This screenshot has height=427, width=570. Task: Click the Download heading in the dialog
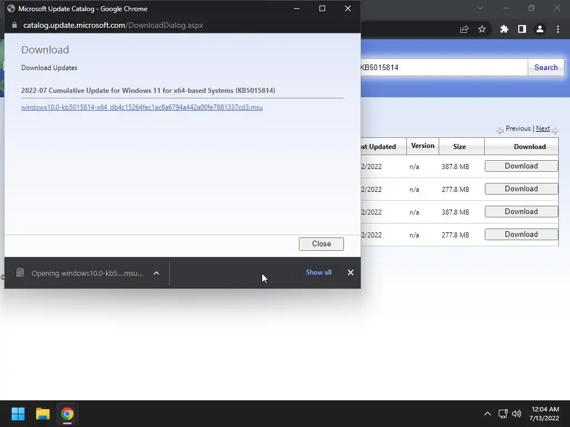click(x=45, y=49)
